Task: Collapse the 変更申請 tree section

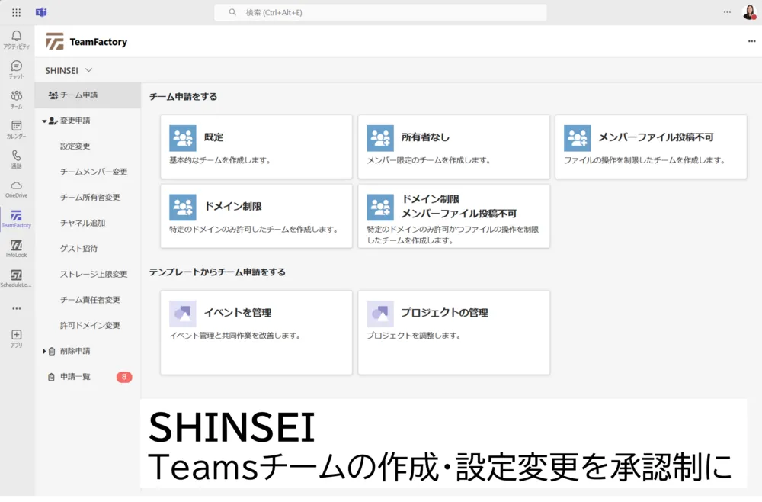Action: coord(44,121)
